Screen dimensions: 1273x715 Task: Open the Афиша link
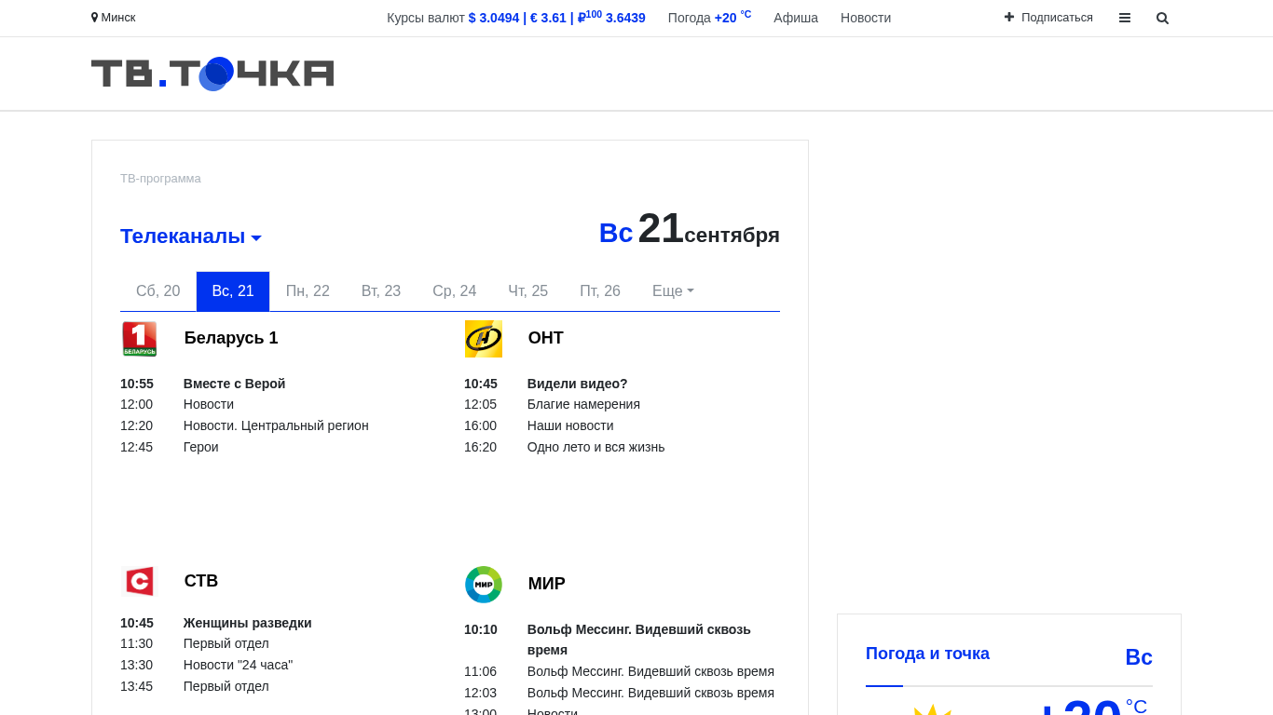[795, 18]
